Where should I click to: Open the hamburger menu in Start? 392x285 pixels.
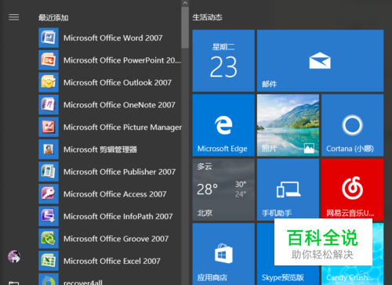point(14,17)
